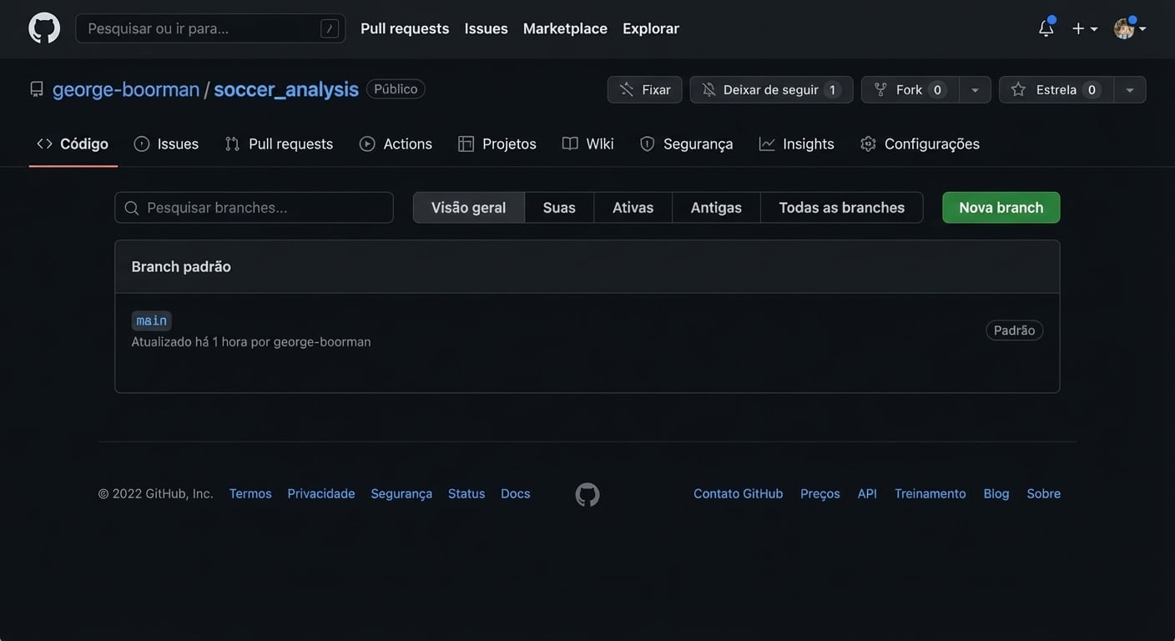Image resolution: width=1175 pixels, height=641 pixels.
Task: Open the main branch
Action: click(x=151, y=320)
